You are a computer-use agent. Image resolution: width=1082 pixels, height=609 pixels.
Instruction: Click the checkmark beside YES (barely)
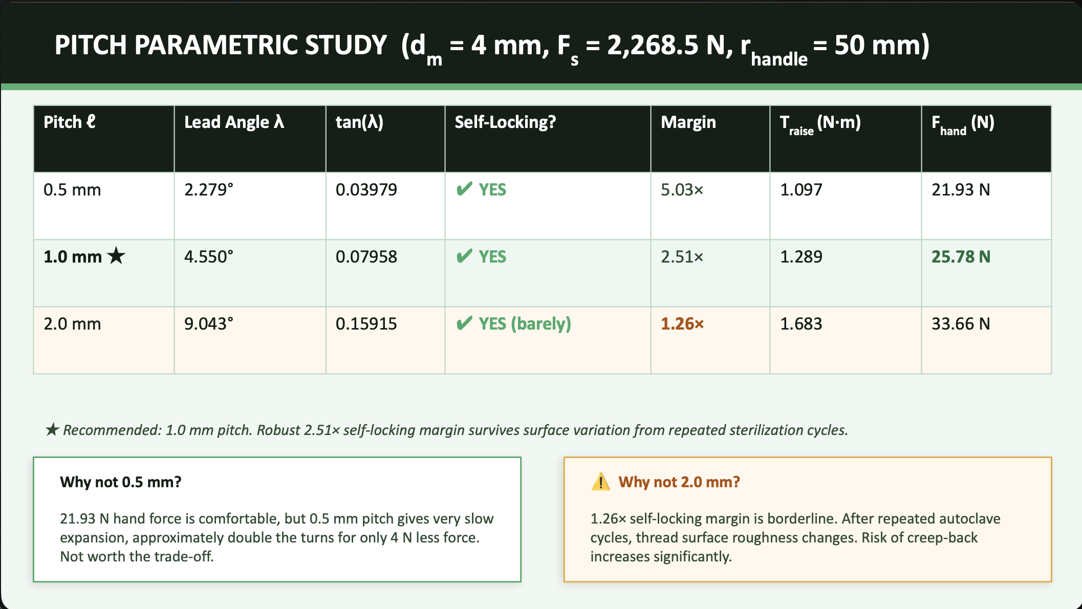464,323
